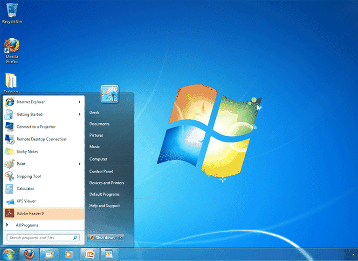Image resolution: width=358 pixels, height=261 pixels.
Task: Open the taskbar document app with letter A
Action: tap(109, 254)
